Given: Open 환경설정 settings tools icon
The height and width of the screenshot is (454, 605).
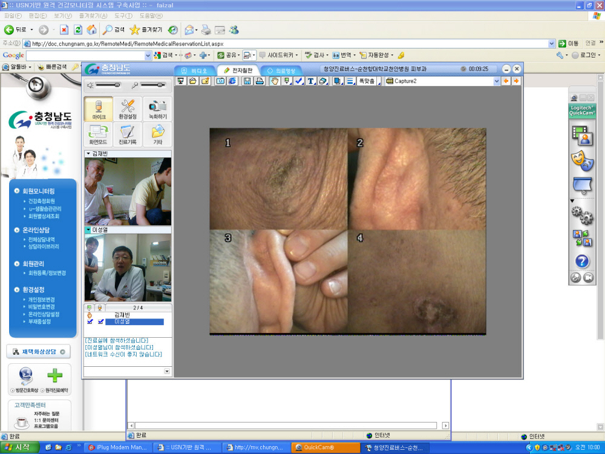Looking at the screenshot, I should click(128, 108).
